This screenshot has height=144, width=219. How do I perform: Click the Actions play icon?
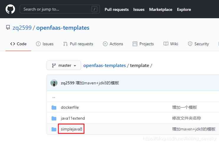105,44
